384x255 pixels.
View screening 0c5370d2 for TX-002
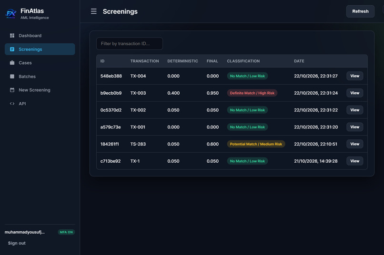[x=354, y=110]
